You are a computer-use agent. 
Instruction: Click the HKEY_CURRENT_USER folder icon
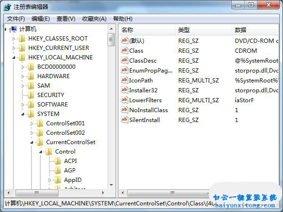(22, 48)
